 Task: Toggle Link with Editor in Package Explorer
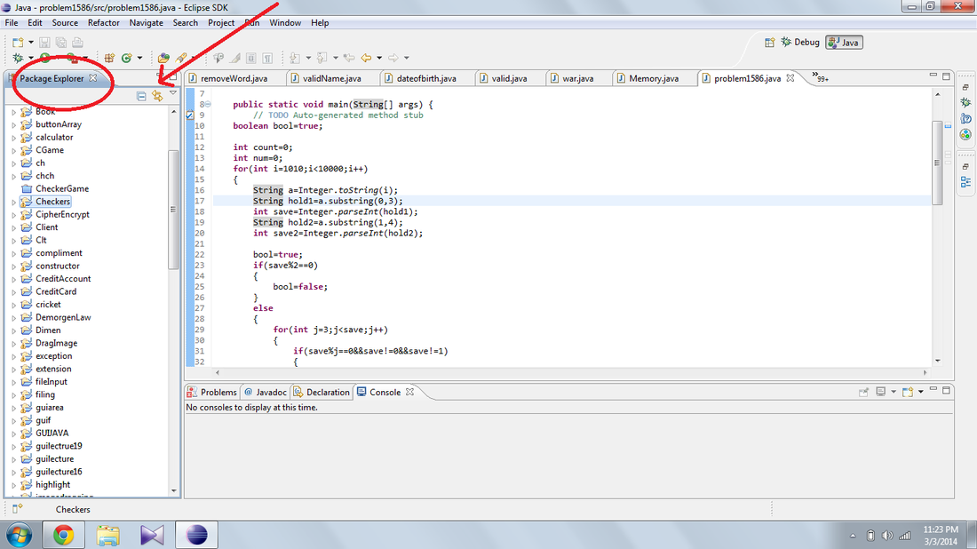tap(157, 96)
